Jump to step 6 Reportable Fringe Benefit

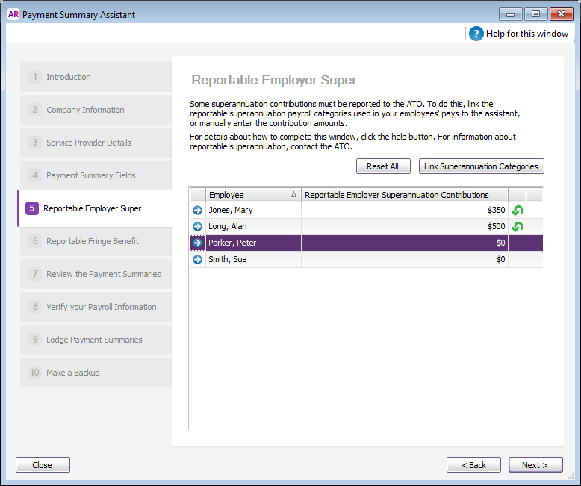pos(96,241)
